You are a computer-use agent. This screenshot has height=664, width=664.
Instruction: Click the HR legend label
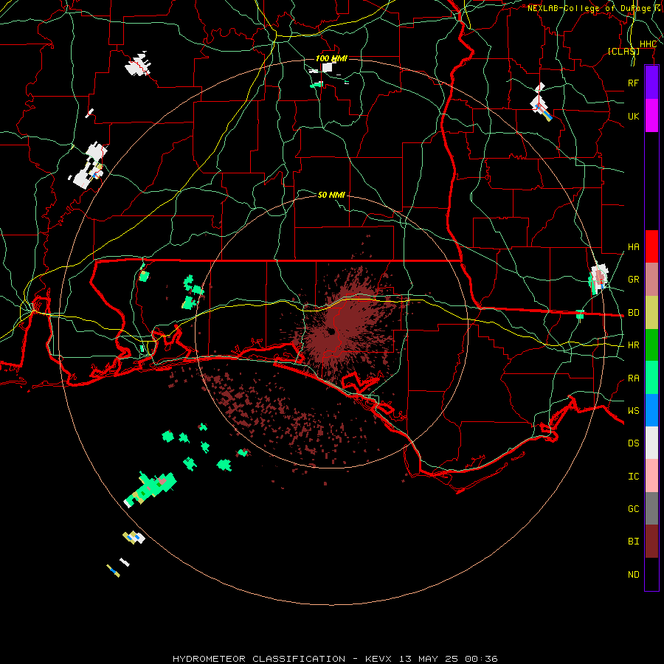coord(634,345)
